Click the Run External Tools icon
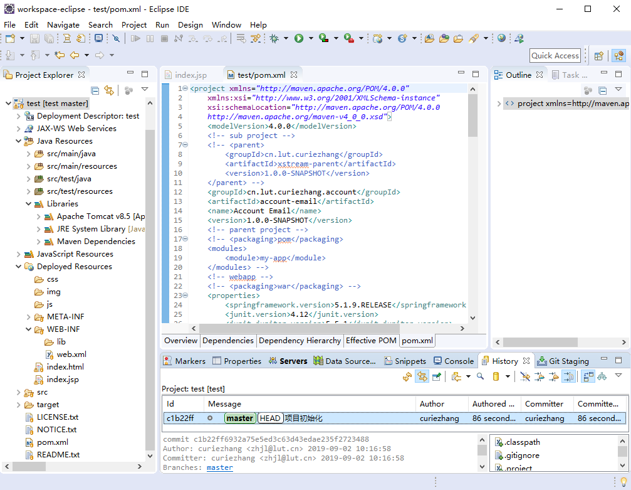This screenshot has width=631, height=490. 349,38
